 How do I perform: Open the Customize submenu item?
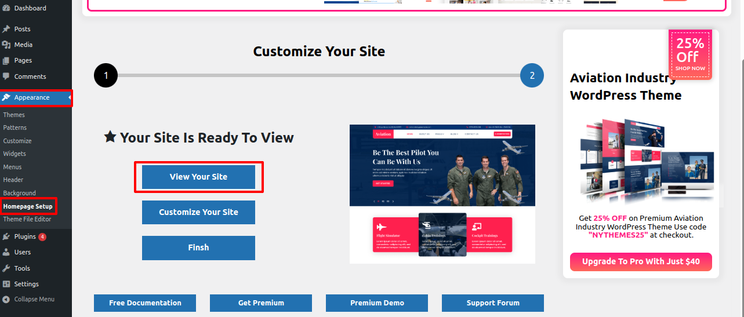(x=17, y=141)
